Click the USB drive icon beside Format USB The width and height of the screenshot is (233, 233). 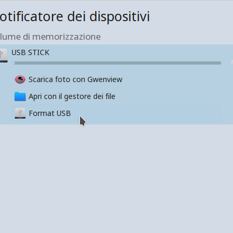pyautogui.click(x=20, y=114)
